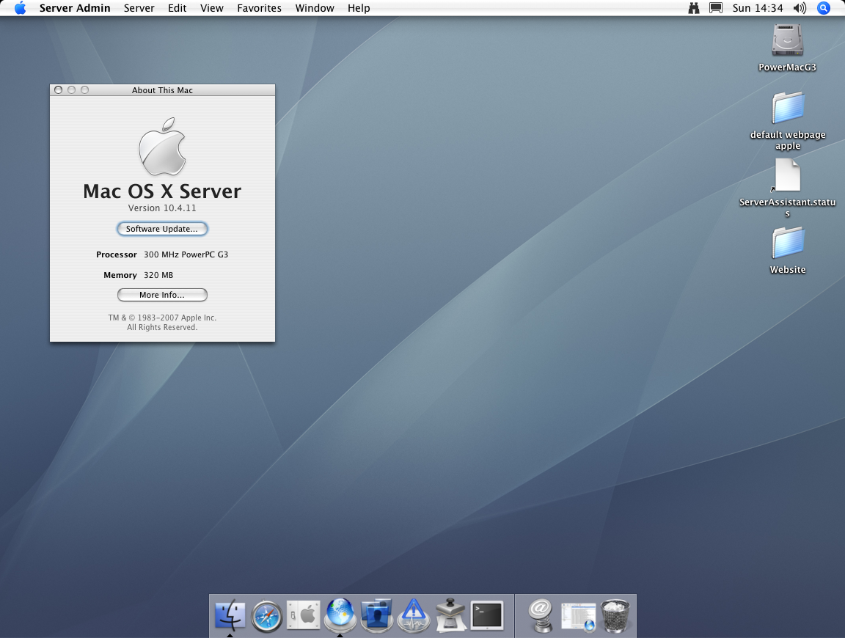Close the About This Mac window
845x638 pixels.
pos(58,90)
